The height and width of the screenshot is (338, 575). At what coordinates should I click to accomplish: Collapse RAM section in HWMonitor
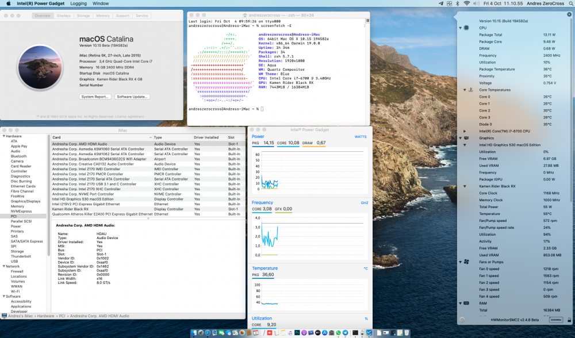(461, 304)
